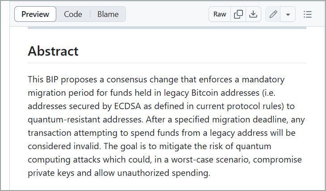Switch to the Preview tab
326x191 pixels.
point(35,14)
